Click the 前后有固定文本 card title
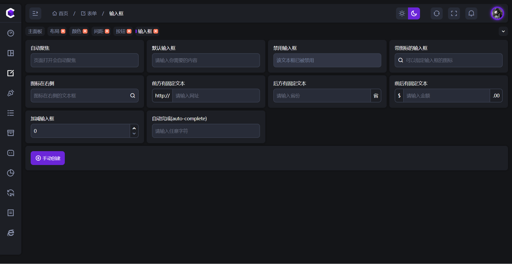 411,84
